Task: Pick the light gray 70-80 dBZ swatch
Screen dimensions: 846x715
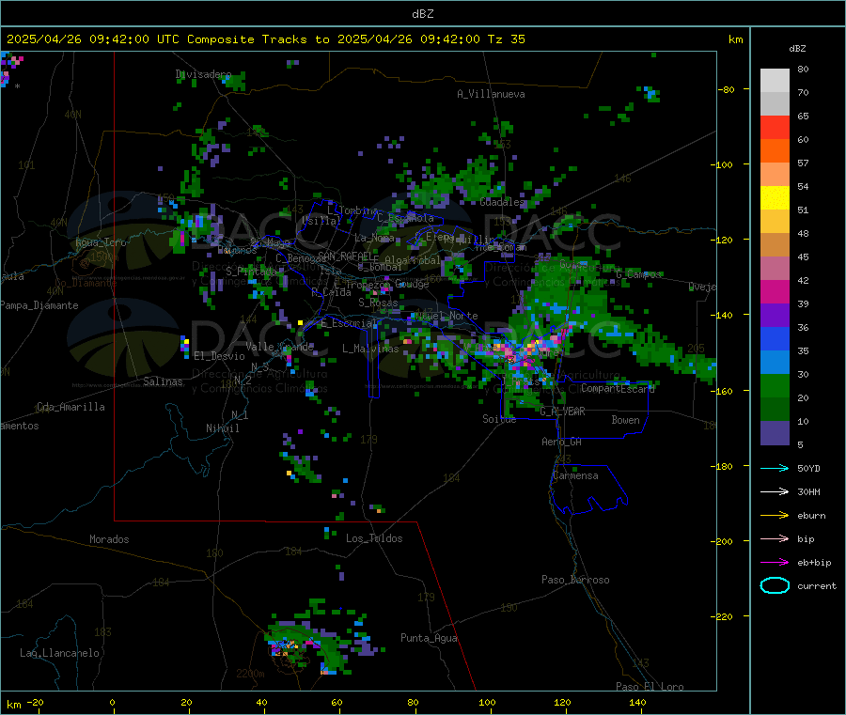Action: point(775,81)
